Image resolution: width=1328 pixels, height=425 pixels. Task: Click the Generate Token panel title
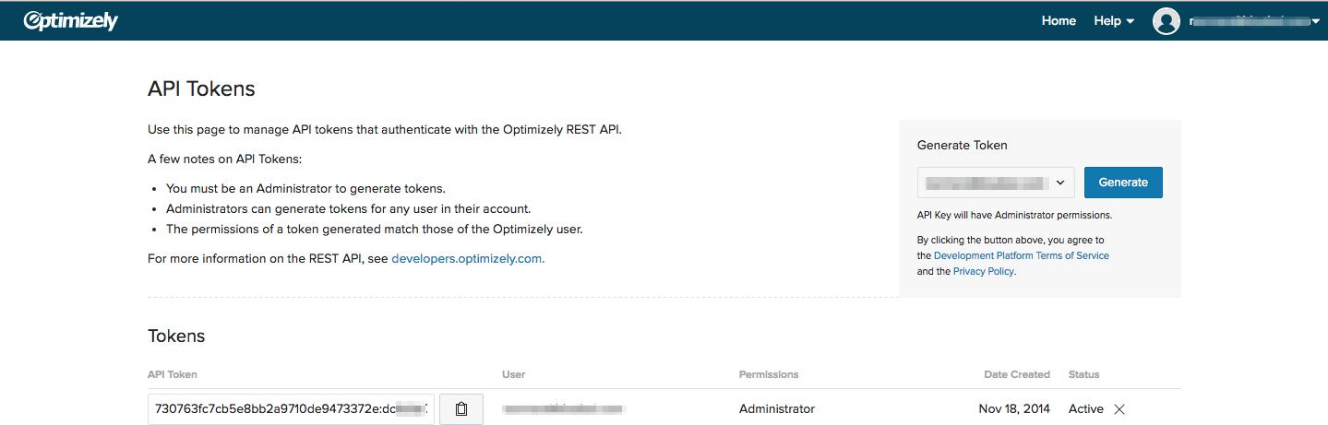coord(963,146)
